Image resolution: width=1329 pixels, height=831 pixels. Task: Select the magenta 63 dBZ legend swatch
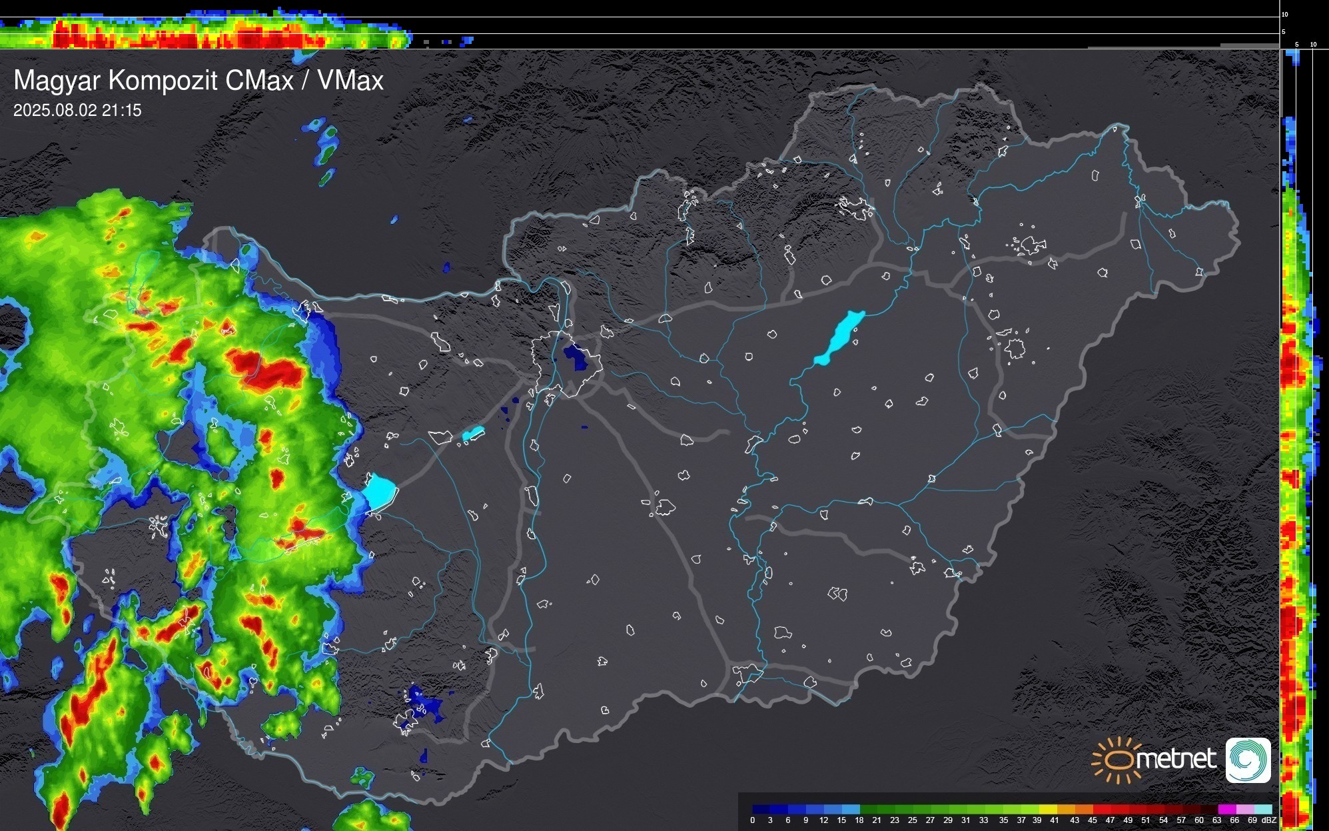tap(1226, 810)
